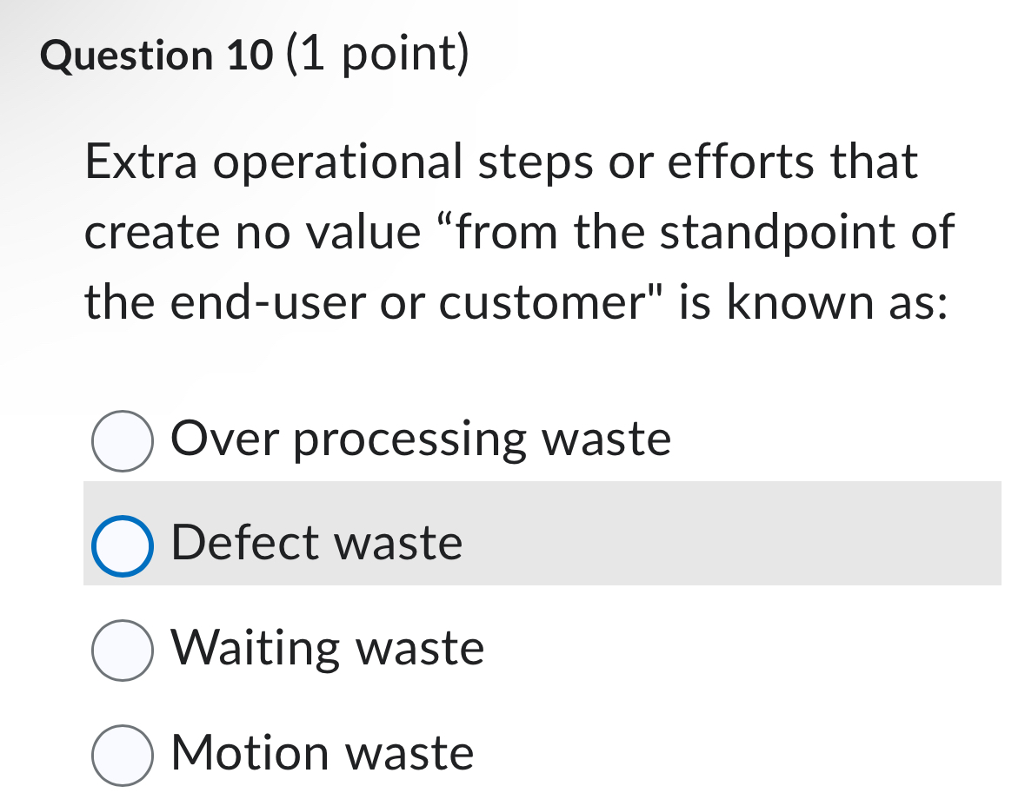
Task: Click the Defect waste option label
Action: point(316,543)
